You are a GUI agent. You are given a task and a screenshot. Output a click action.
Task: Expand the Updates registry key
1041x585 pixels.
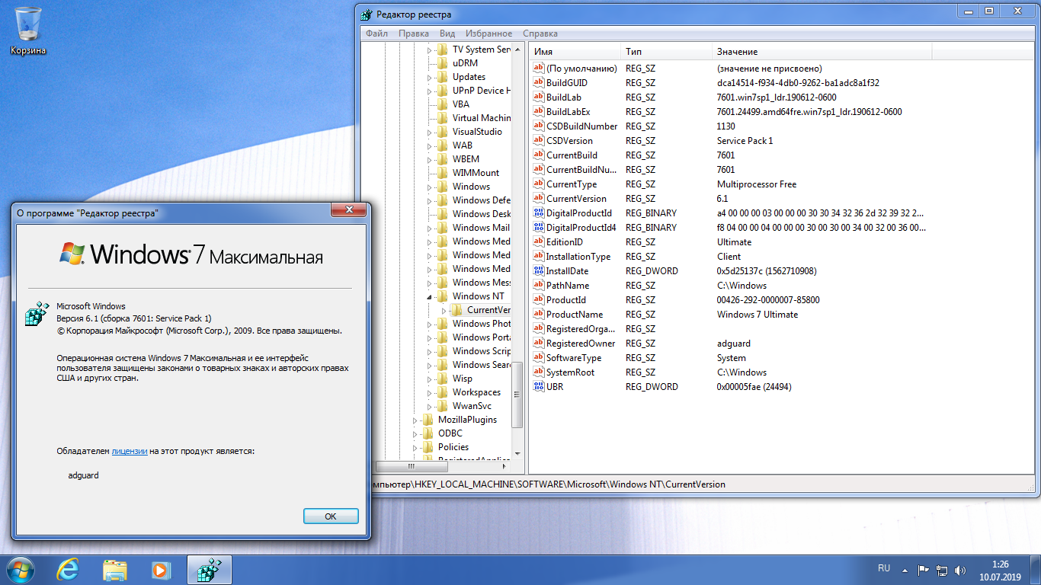click(431, 77)
